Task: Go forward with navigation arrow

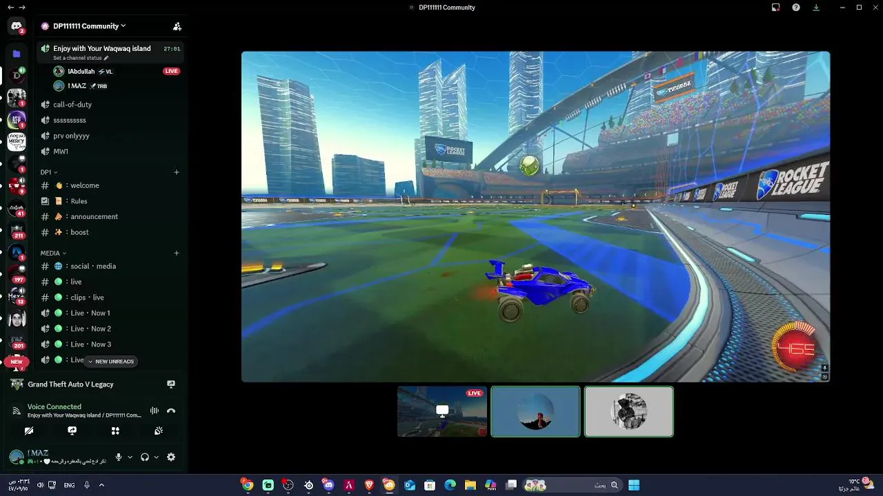Action: [23, 7]
